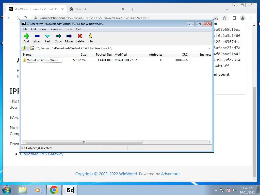Image resolution: width=260 pixels, height=195 pixels.
Task: Expand the 7-Zip address path dropdown
Action: 210,48
